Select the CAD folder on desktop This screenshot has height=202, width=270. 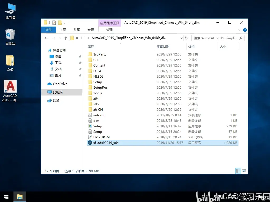[10, 63]
